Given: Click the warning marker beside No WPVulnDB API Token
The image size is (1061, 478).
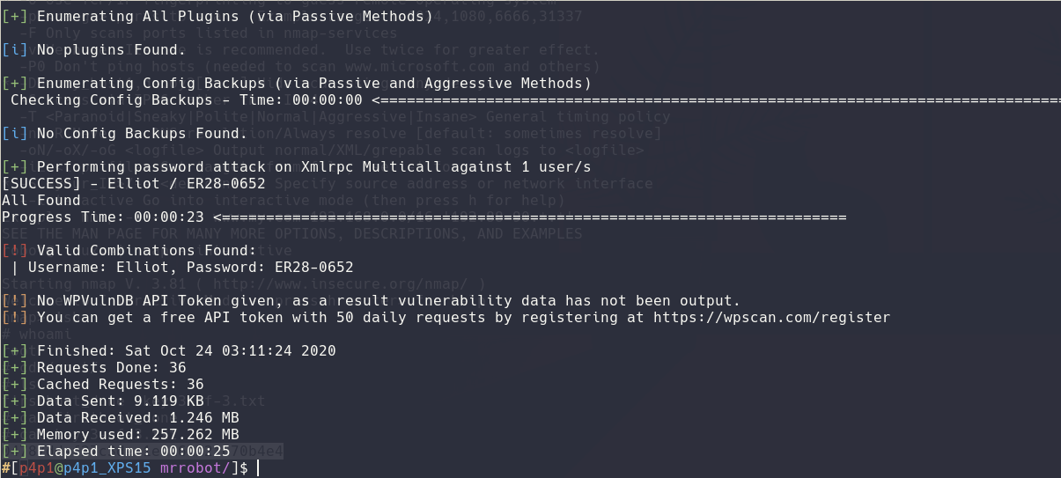Looking at the screenshot, I should [15, 301].
